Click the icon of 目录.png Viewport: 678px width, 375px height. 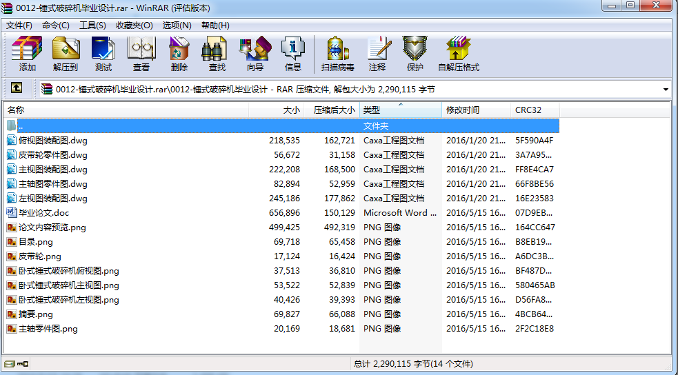point(12,241)
